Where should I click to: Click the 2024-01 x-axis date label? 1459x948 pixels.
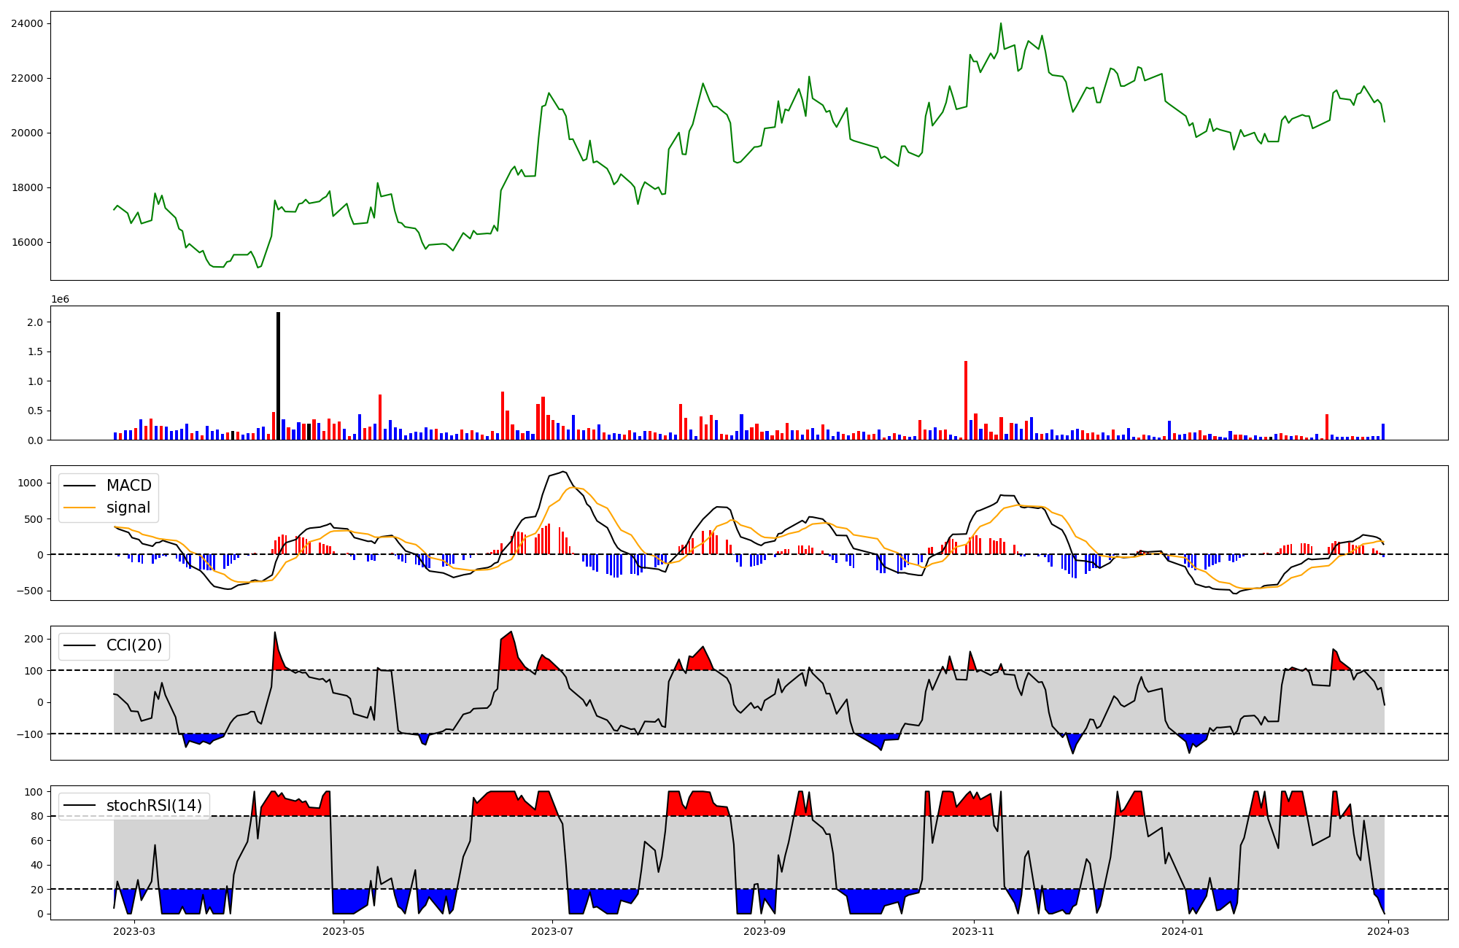tap(1182, 930)
